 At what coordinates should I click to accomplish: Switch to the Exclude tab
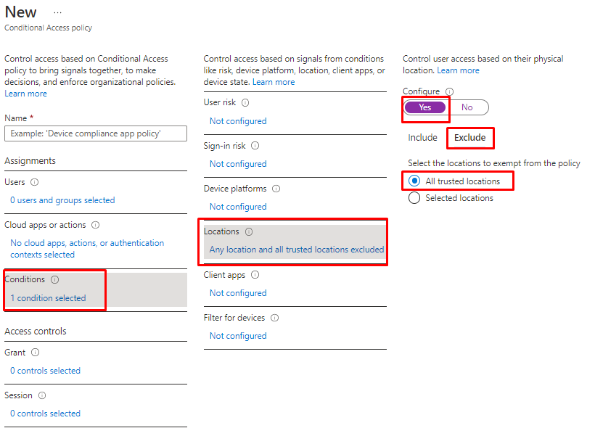tap(469, 138)
